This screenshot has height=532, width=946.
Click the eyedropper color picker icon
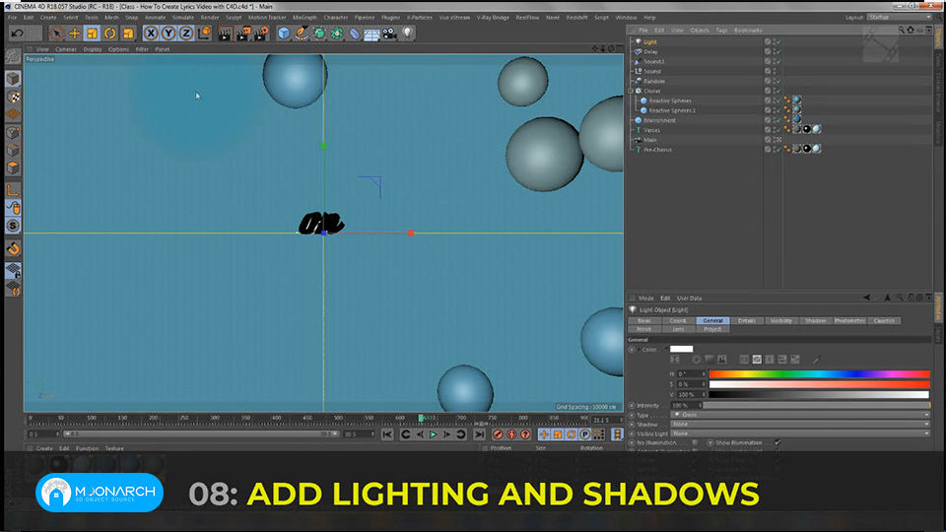(816, 360)
